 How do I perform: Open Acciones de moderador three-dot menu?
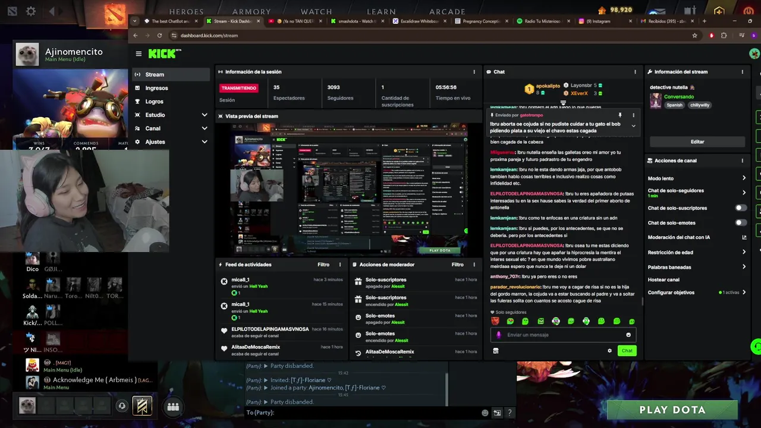pos(474,265)
